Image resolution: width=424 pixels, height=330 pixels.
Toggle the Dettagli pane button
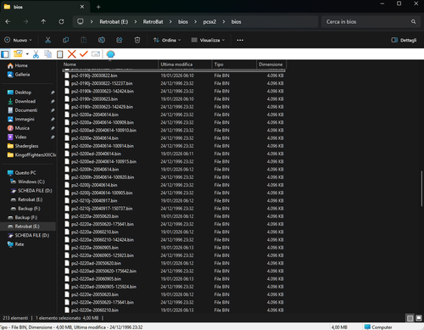[404, 40]
